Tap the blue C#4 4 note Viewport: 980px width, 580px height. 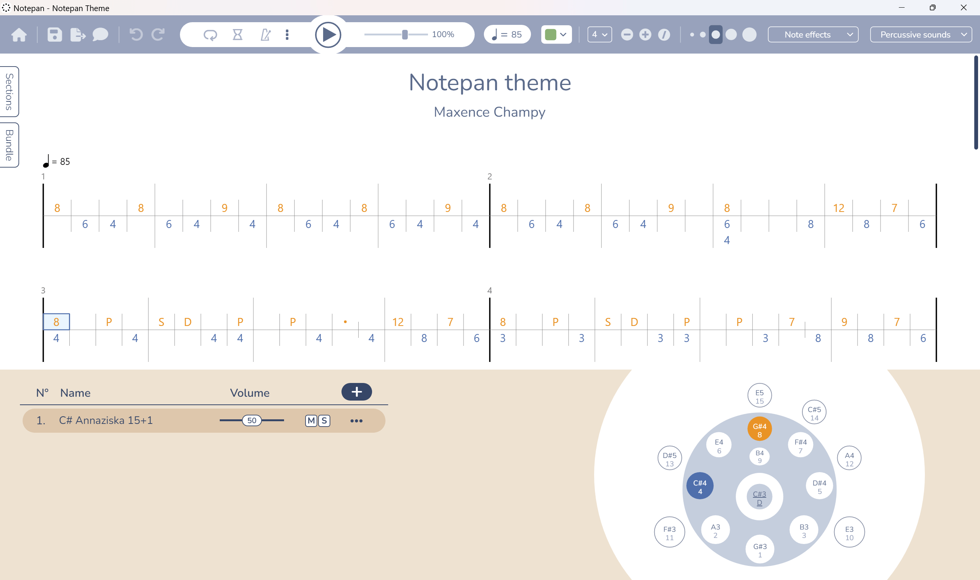pyautogui.click(x=700, y=486)
